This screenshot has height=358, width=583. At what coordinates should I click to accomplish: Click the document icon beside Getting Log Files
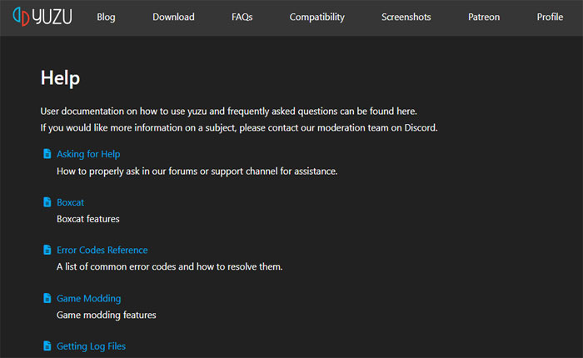pos(47,346)
